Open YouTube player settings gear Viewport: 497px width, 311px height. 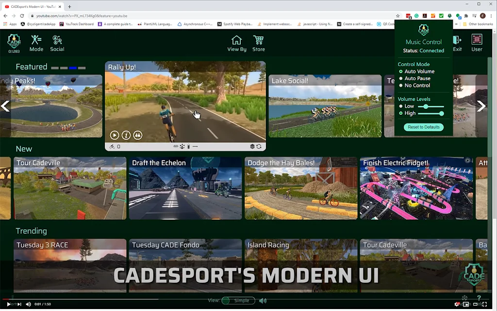(457, 304)
